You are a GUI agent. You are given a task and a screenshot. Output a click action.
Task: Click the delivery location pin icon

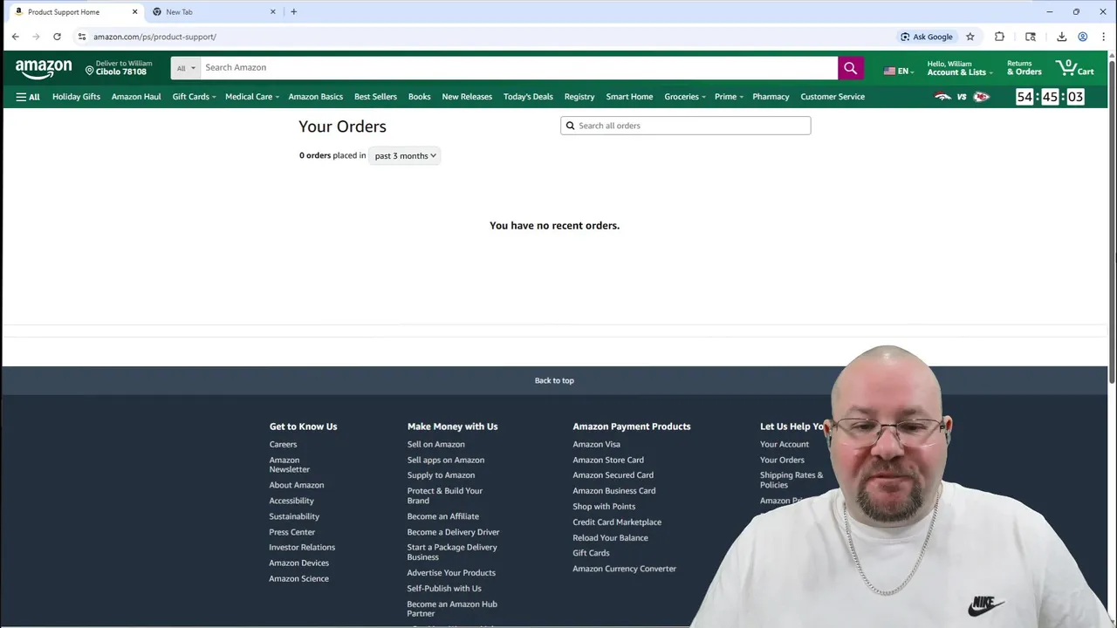(89, 70)
